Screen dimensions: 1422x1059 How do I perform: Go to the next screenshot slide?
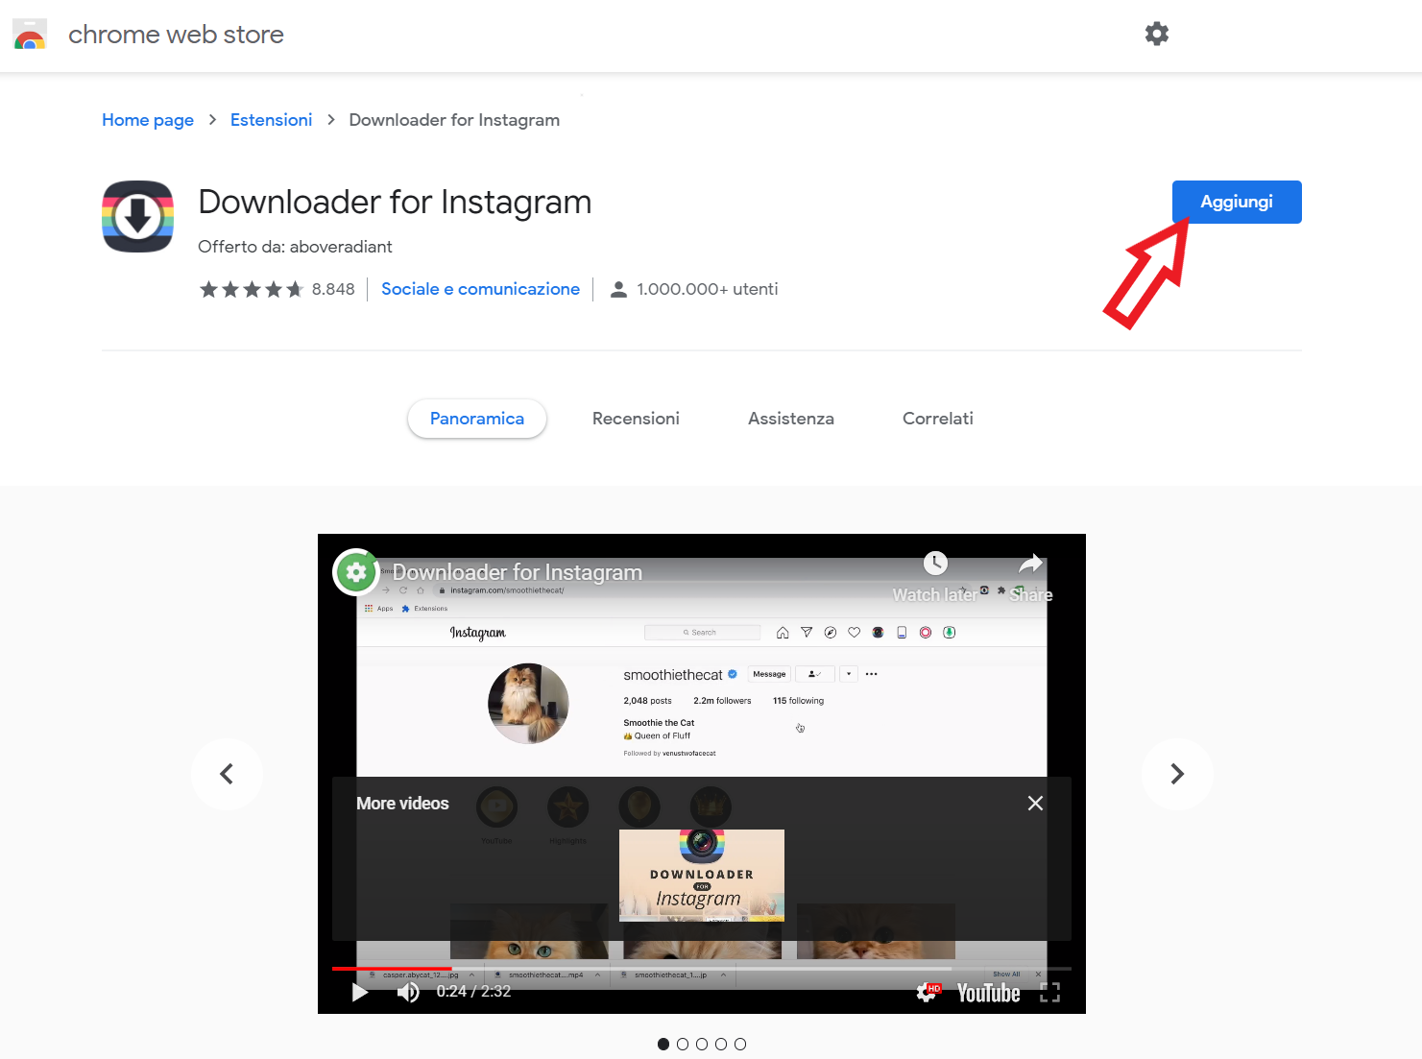[1177, 774]
